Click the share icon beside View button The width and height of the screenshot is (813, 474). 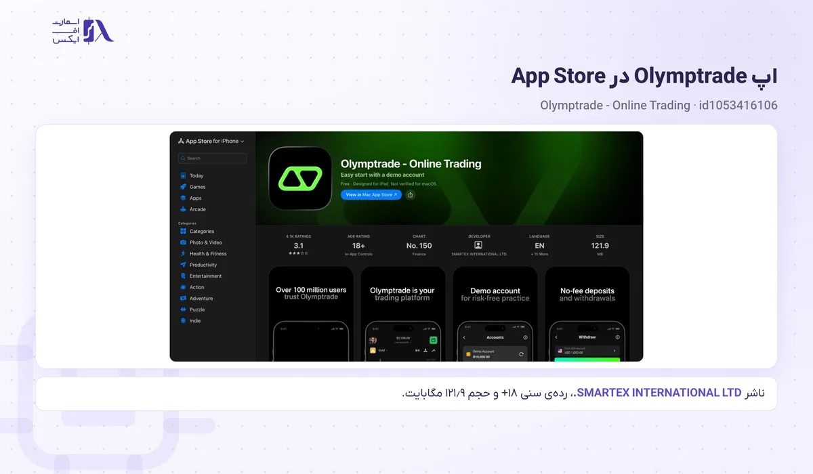(411, 195)
